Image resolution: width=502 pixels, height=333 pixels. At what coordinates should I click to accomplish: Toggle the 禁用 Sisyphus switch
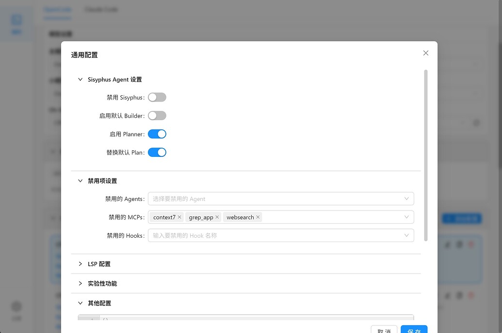point(157,97)
